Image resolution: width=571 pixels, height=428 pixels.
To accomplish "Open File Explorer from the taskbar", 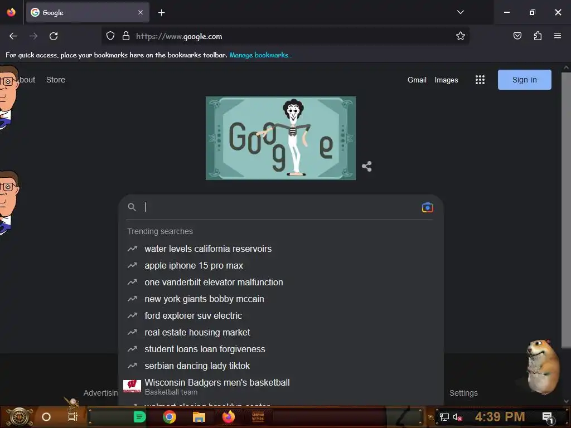I will coord(199,417).
